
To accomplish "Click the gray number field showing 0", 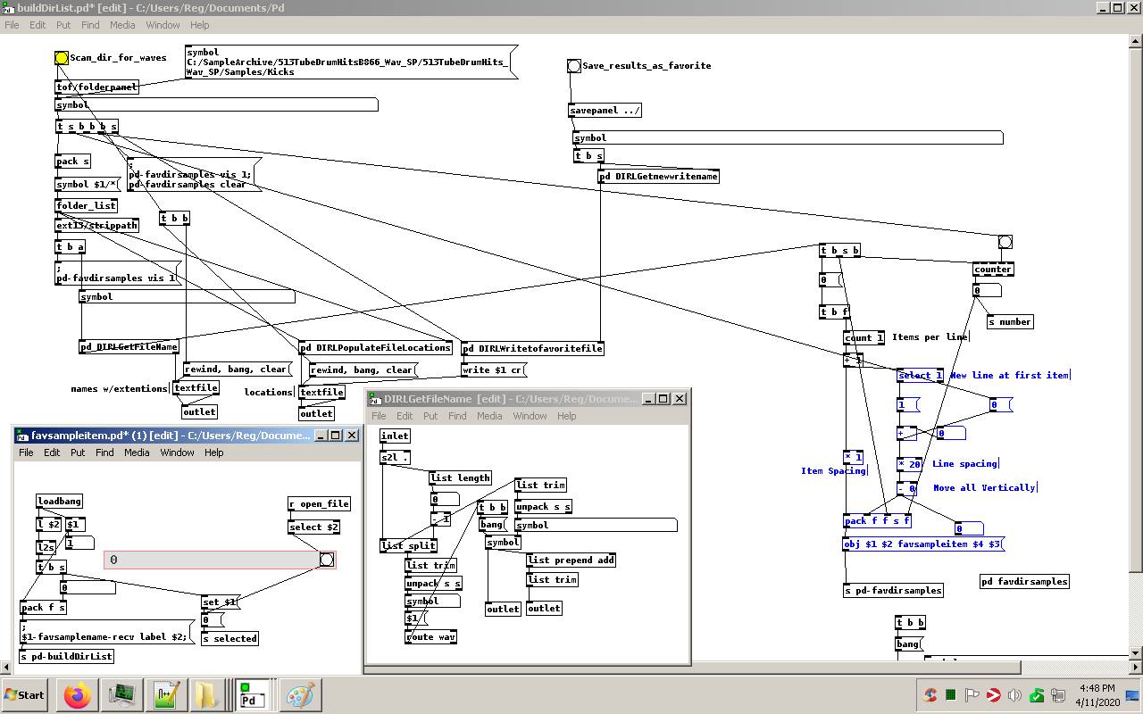I will pyautogui.click(x=211, y=560).
